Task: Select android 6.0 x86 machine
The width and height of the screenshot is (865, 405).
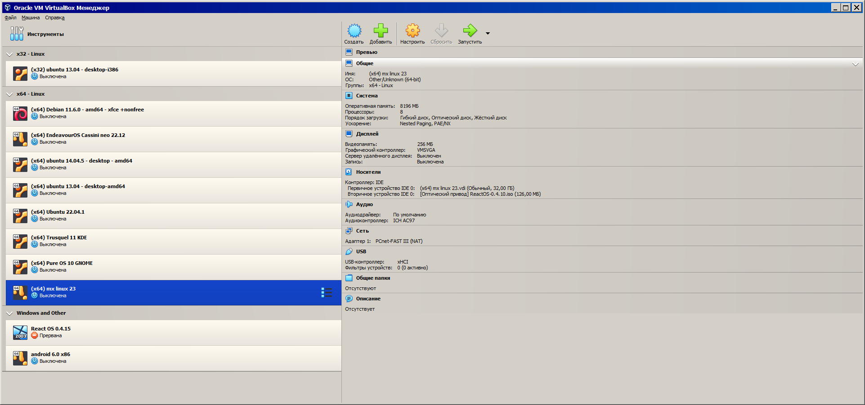Action: pyautogui.click(x=174, y=358)
